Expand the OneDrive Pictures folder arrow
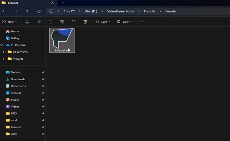The image size is (230, 141). pos(4,59)
